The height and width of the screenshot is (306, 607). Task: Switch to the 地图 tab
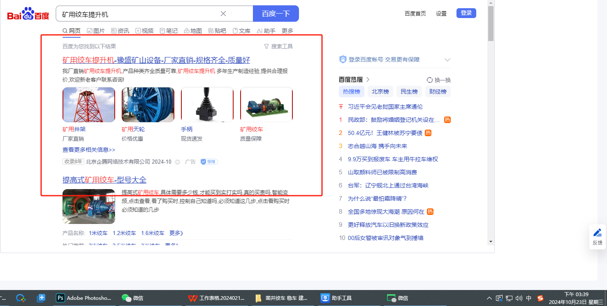click(193, 31)
